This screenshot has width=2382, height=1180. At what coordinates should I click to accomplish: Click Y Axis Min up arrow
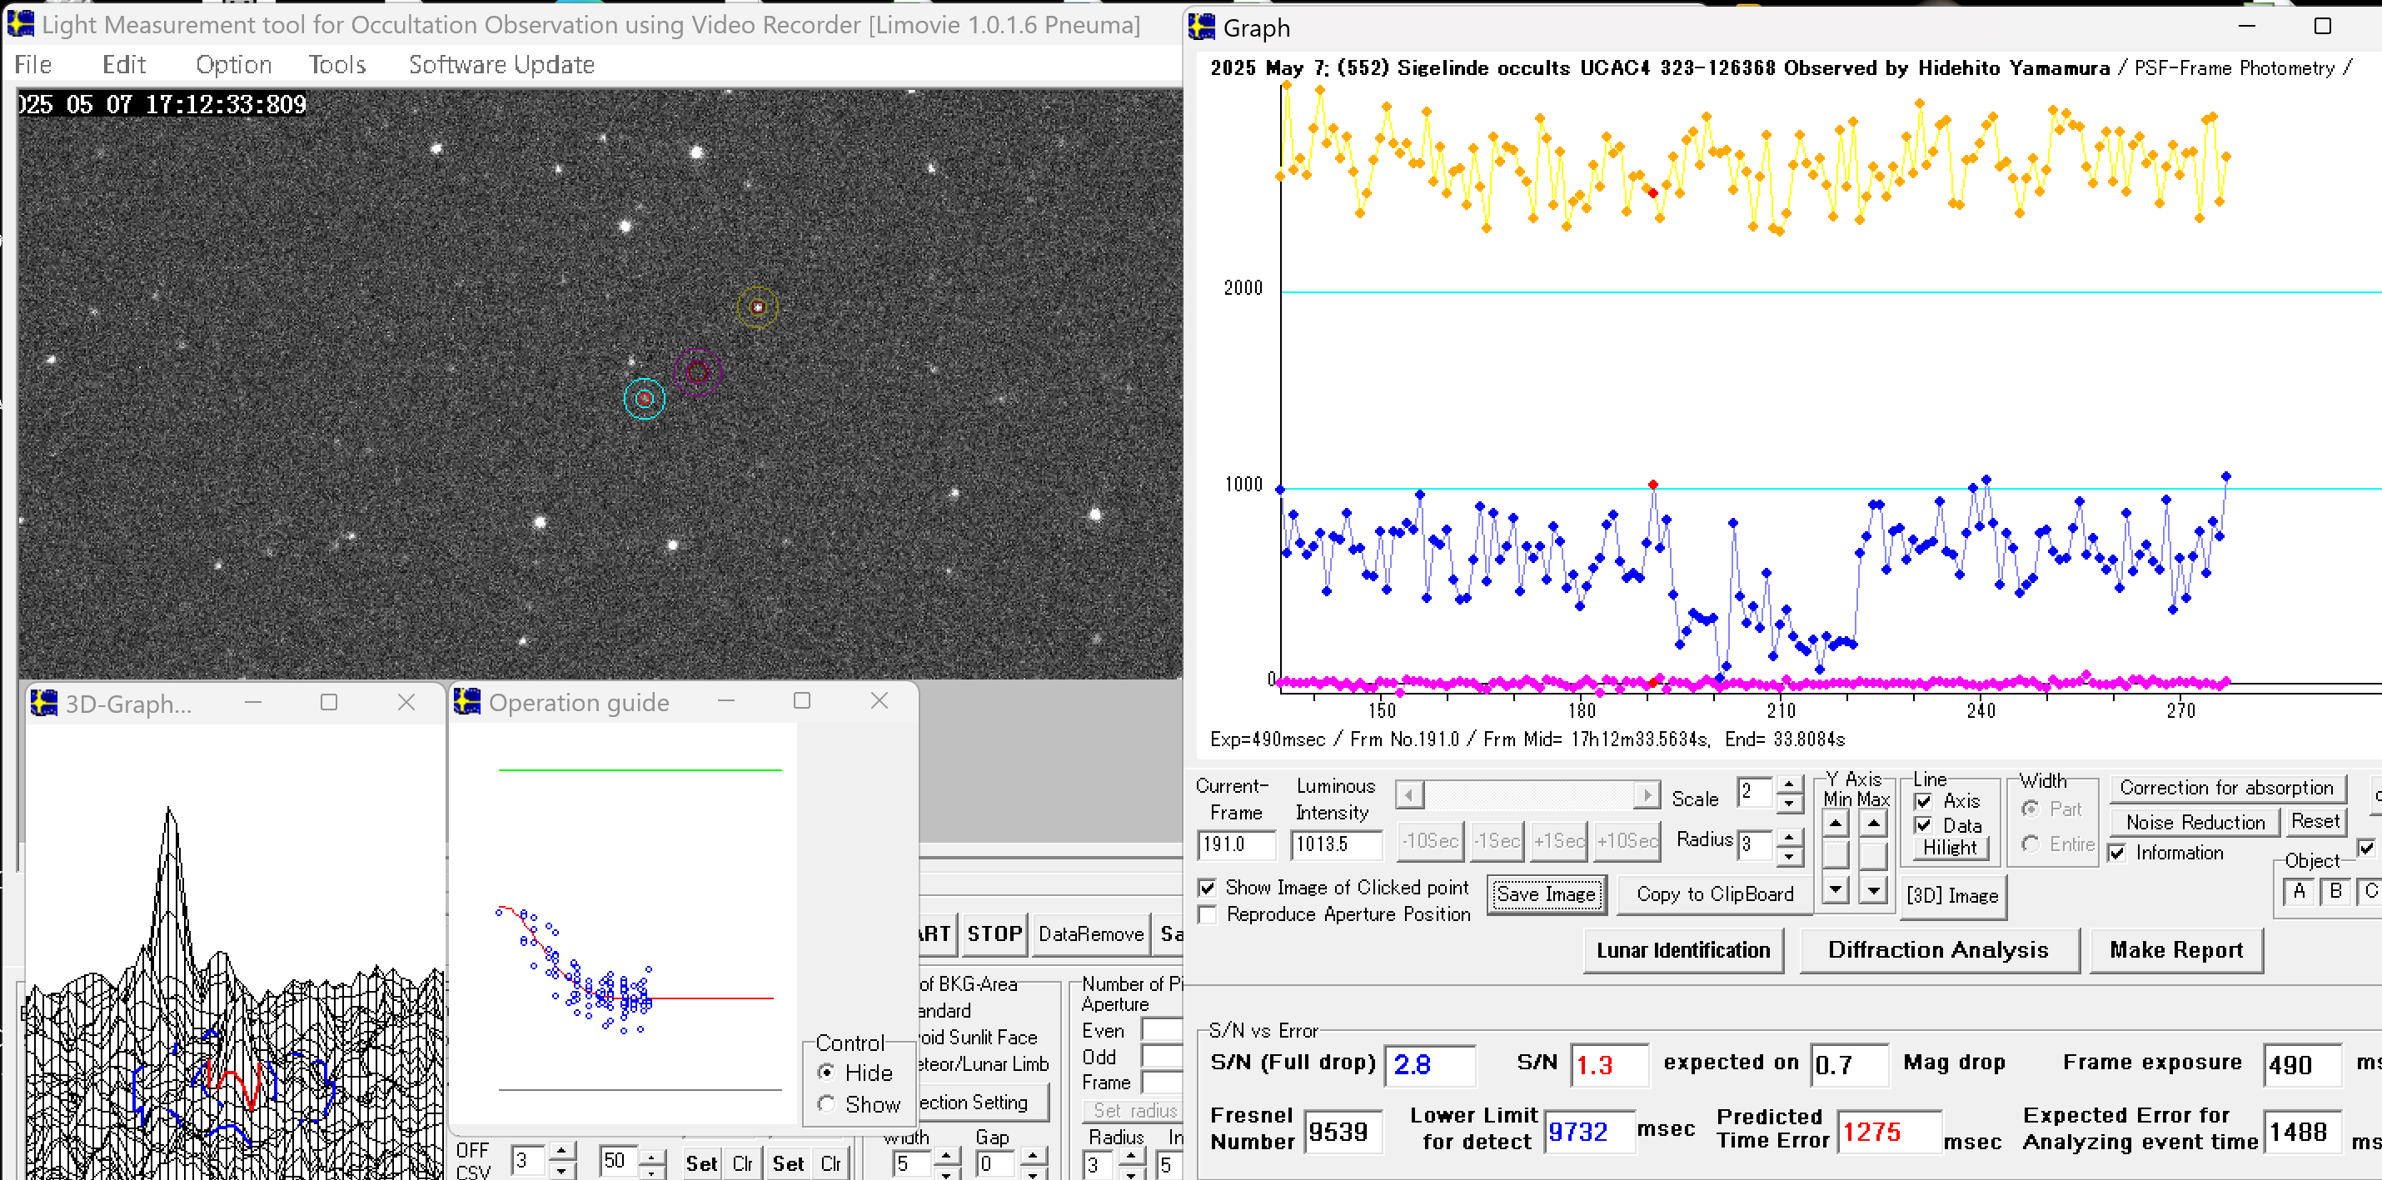pos(1836,823)
